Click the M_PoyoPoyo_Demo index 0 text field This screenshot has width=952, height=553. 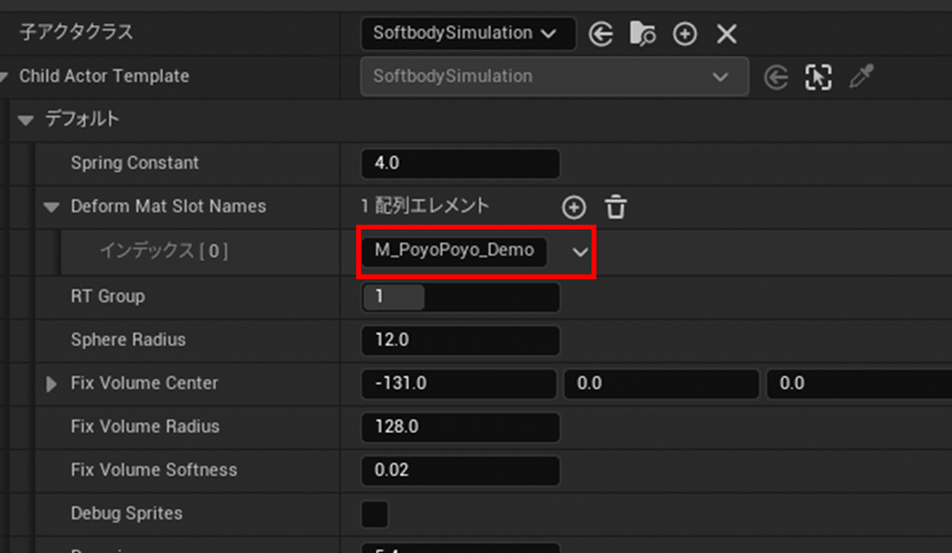tap(454, 251)
